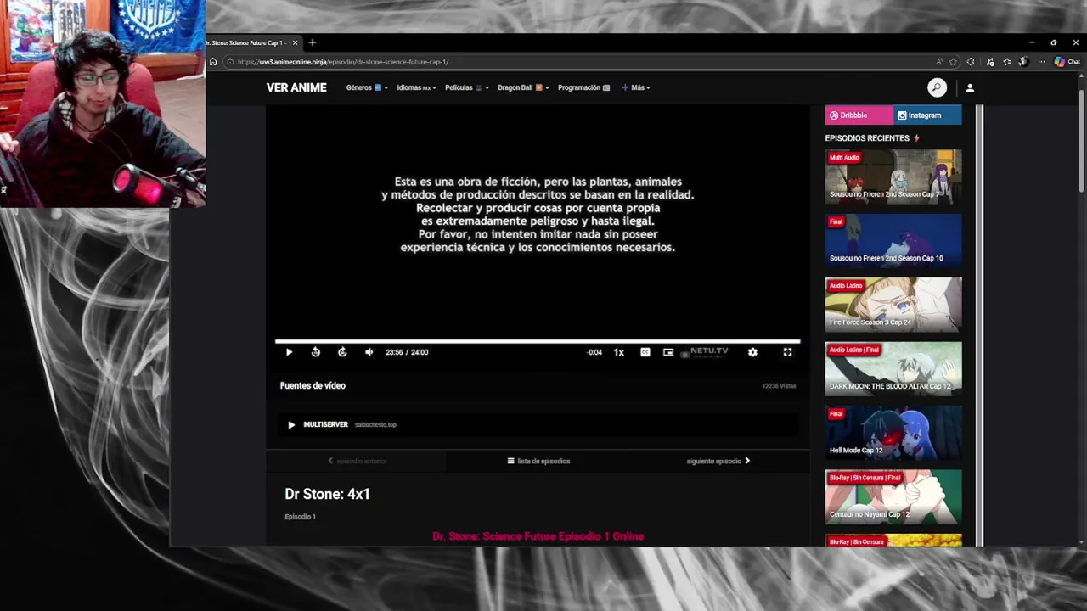The image size is (1087, 611).
Task: Skip forward using the forward-seek icon
Action: coord(342,352)
